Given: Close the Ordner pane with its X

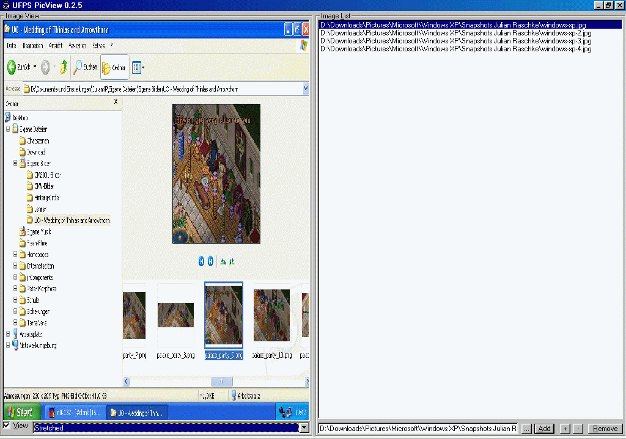Looking at the screenshot, I should click(116, 102).
